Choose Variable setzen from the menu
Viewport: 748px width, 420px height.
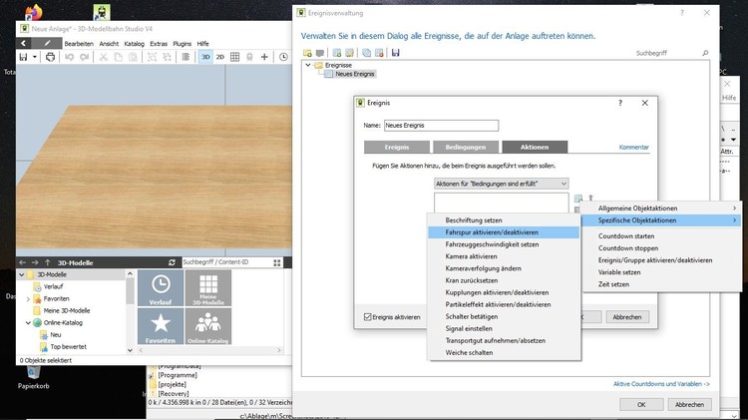tap(661, 272)
